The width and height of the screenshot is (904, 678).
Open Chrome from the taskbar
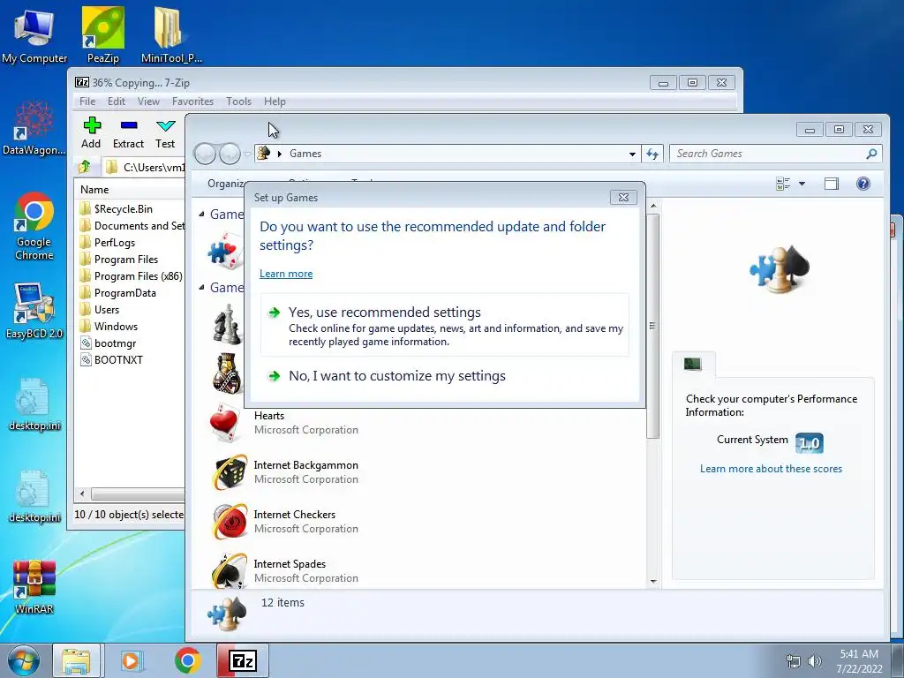(187, 660)
